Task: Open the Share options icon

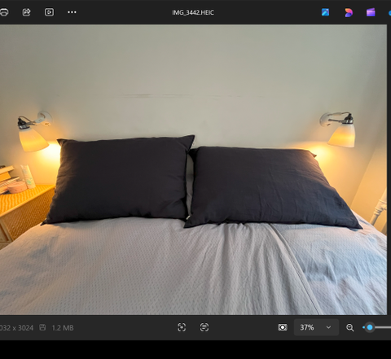Action: pos(26,12)
